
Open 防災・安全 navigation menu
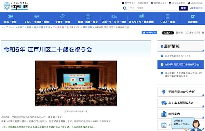click(10, 18)
